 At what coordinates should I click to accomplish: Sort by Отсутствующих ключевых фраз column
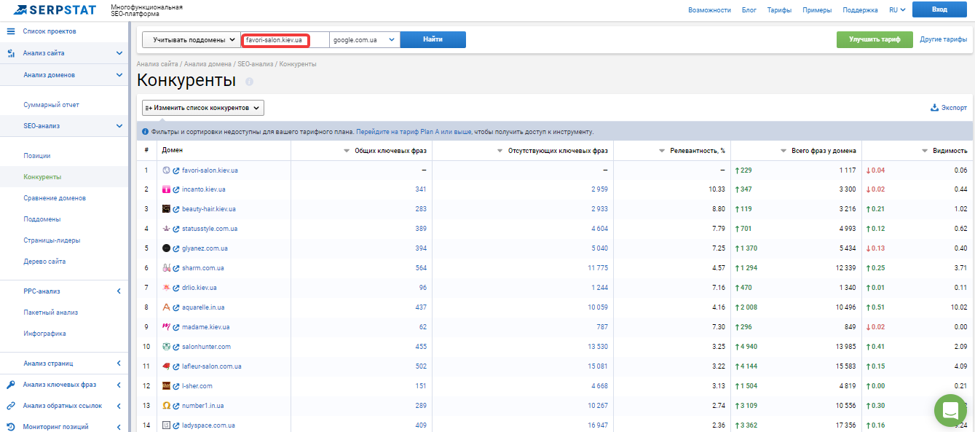[x=552, y=151]
